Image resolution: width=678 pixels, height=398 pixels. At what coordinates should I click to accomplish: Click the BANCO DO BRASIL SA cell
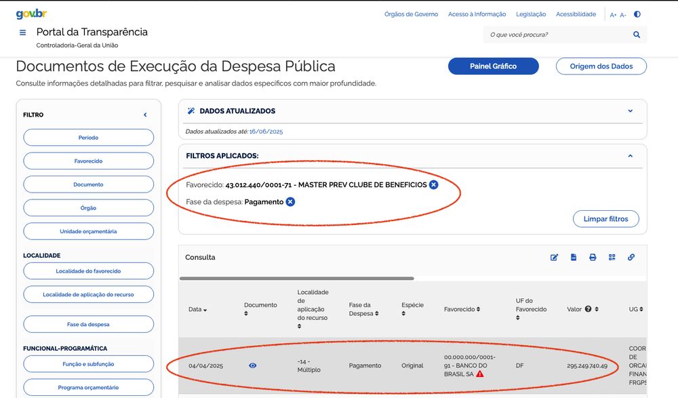pos(470,365)
